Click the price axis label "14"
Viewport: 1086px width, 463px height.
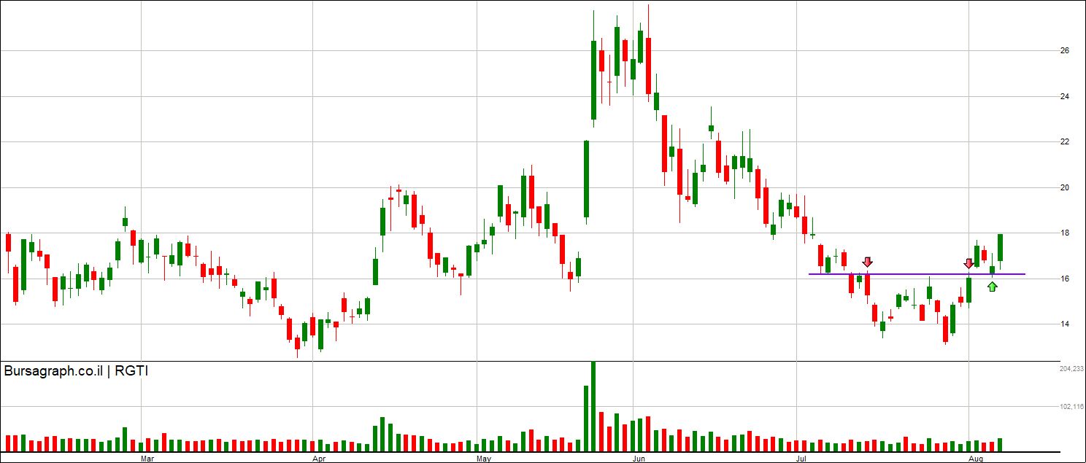coord(1065,324)
